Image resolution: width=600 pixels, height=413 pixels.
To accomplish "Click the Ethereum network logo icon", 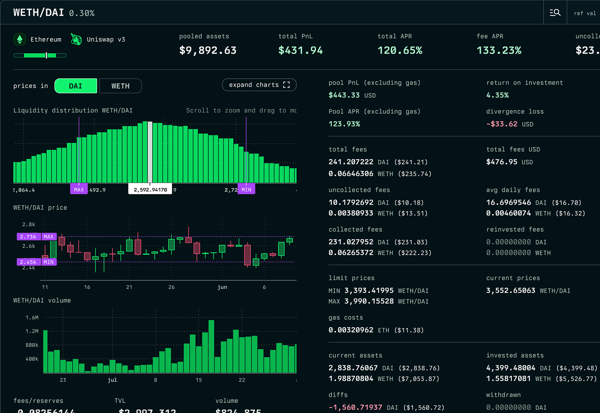I will (x=20, y=39).
